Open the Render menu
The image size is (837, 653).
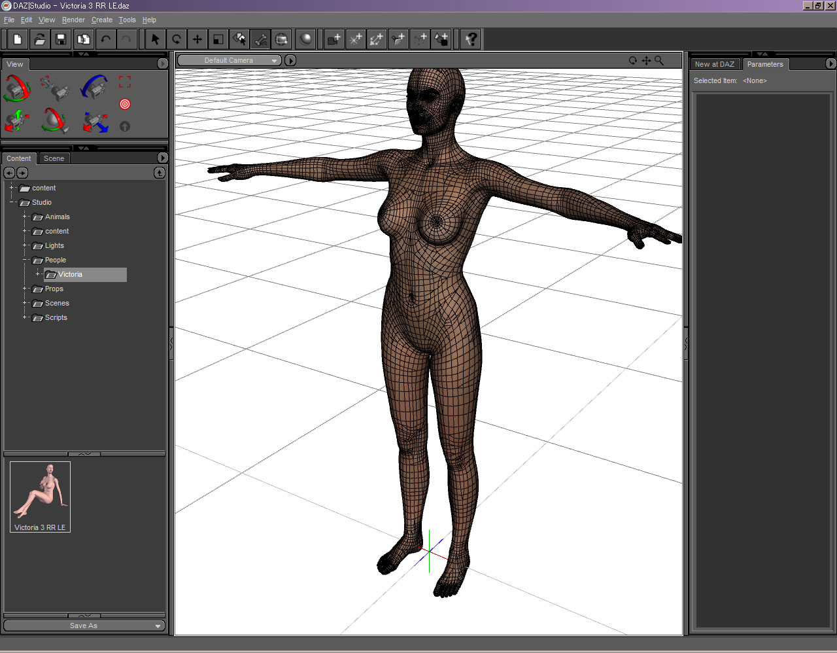point(73,20)
